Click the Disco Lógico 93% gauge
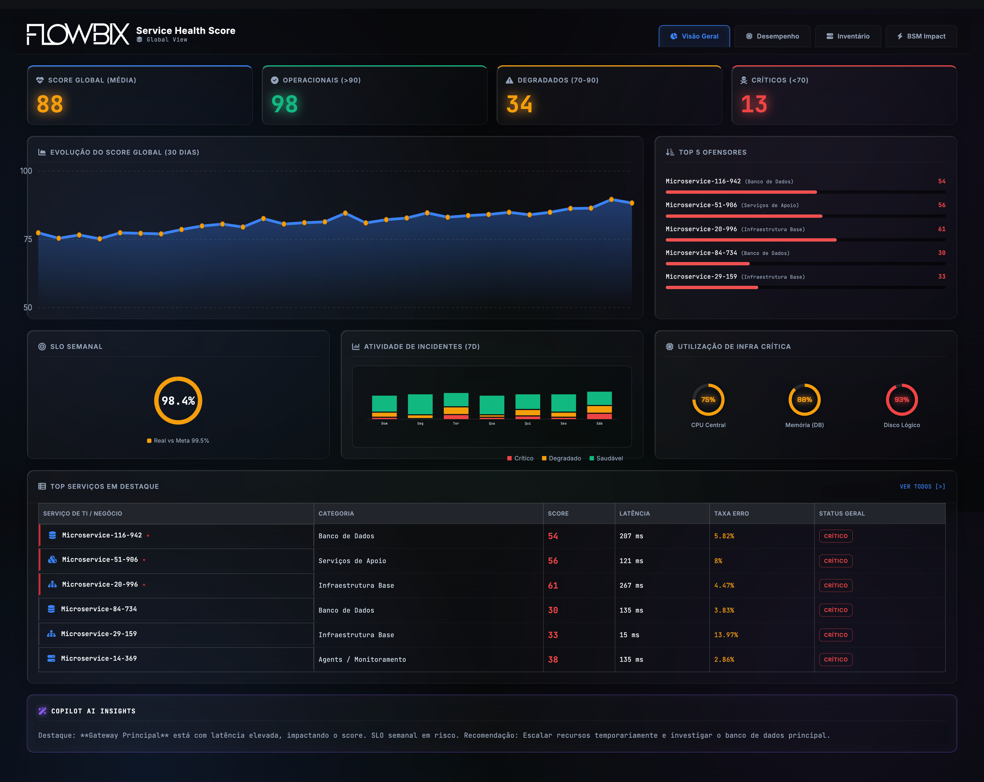The image size is (984, 782). pyautogui.click(x=902, y=400)
